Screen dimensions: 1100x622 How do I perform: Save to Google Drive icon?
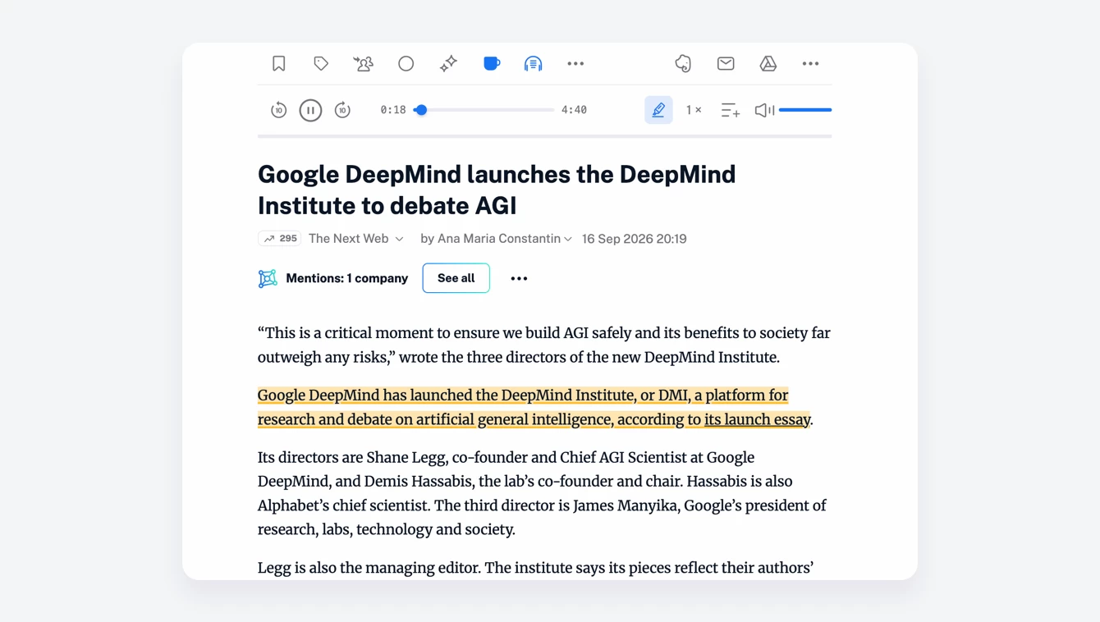coord(768,63)
